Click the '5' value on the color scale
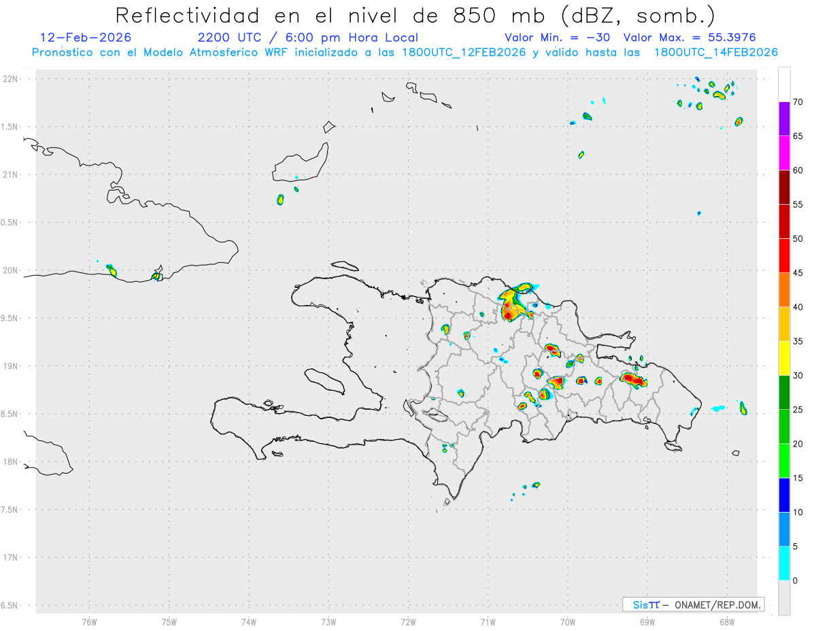This screenshot has height=631, width=816. (x=795, y=547)
